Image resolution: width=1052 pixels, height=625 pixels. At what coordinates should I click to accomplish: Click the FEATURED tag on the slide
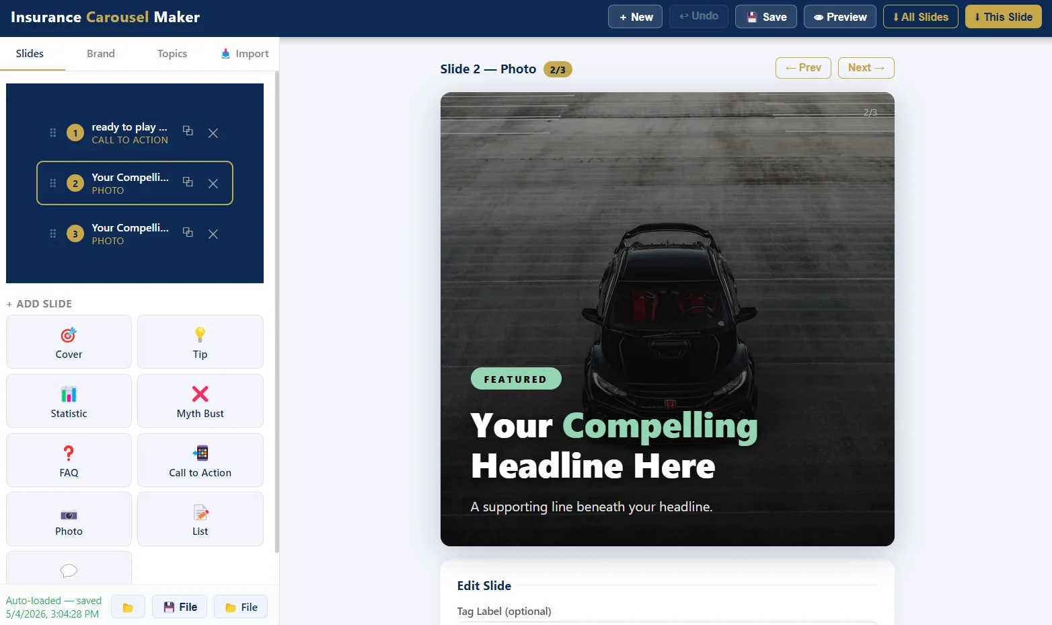click(516, 379)
